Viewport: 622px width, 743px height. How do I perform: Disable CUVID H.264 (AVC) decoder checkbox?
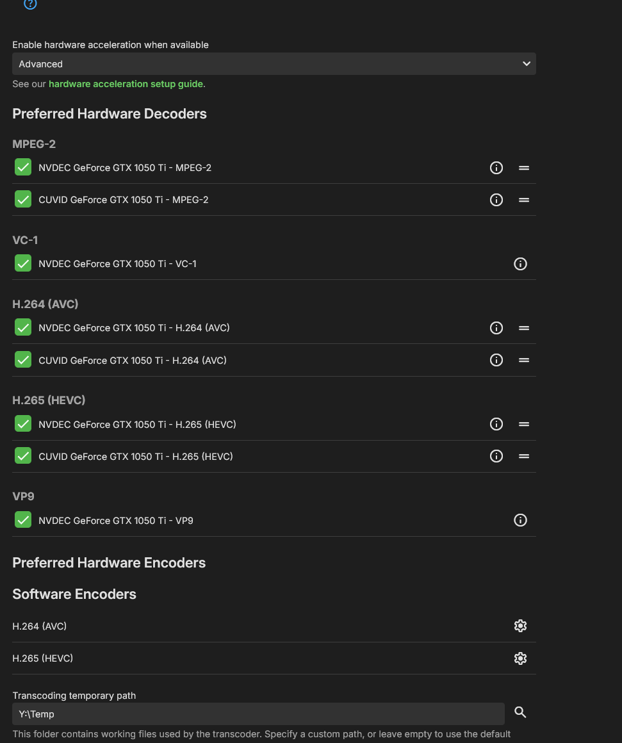coord(23,360)
